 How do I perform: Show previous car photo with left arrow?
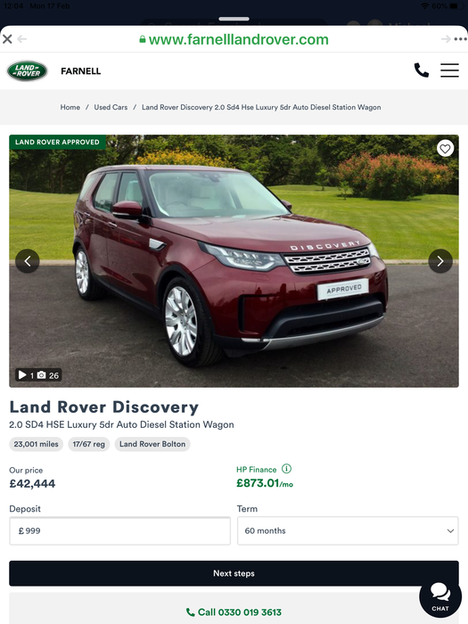pos(28,261)
